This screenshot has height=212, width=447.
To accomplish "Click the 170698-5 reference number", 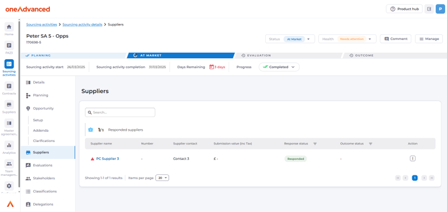I will tap(34, 42).
